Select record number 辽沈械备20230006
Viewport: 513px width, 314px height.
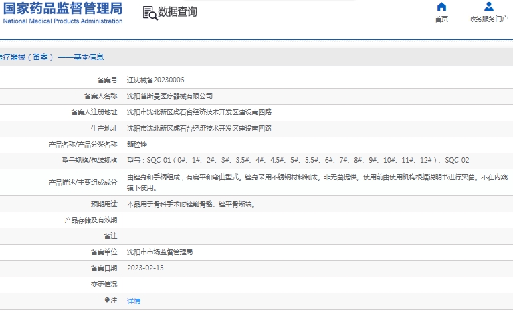(155, 80)
